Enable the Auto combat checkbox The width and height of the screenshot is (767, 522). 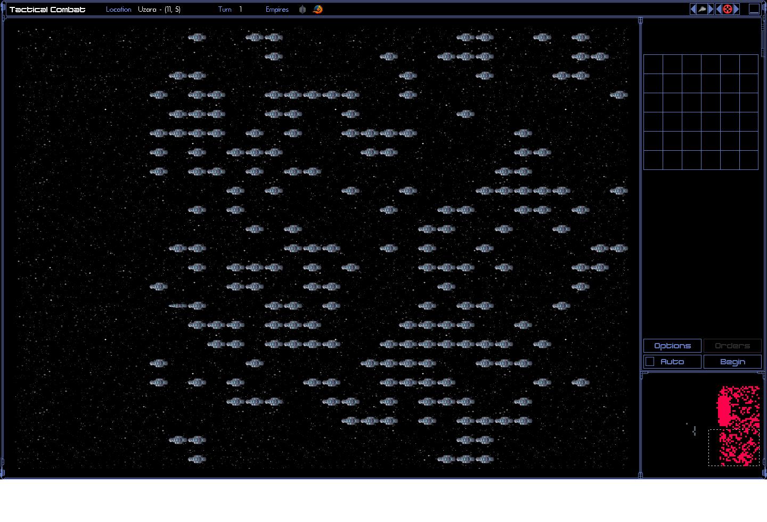click(650, 362)
